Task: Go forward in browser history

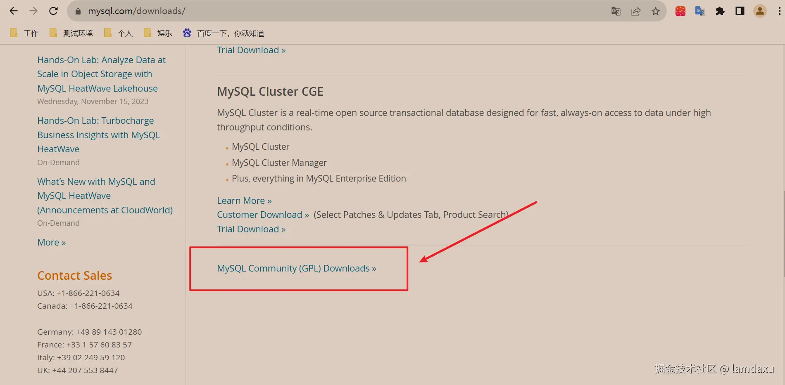Action: (33, 11)
